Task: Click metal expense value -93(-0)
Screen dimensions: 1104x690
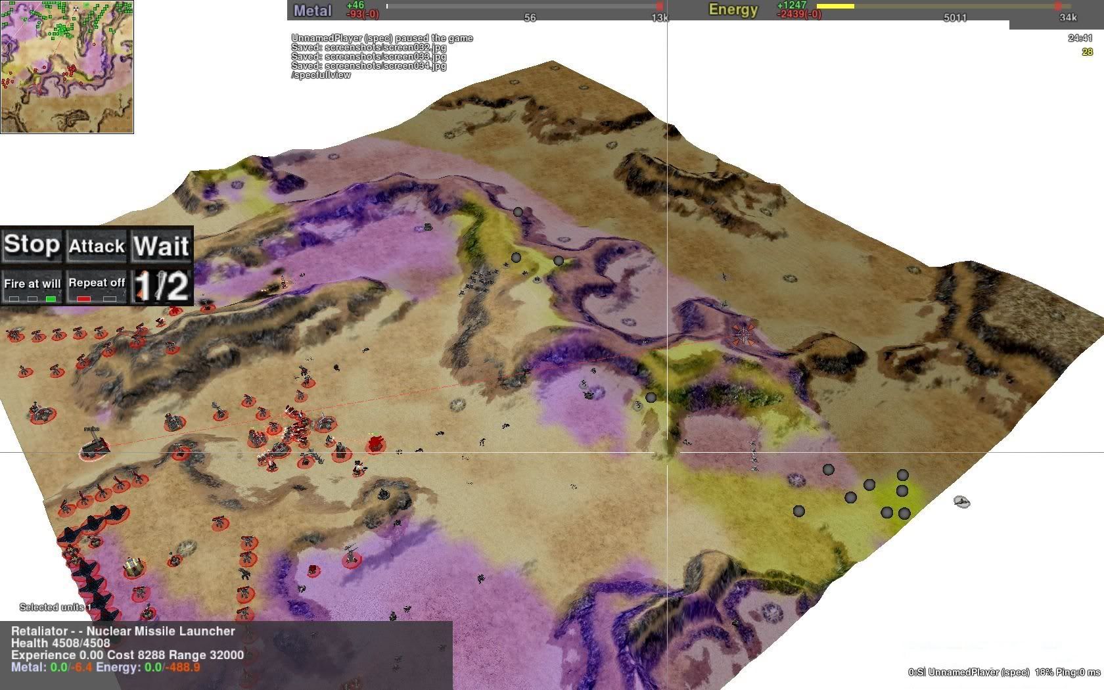Action: (363, 14)
